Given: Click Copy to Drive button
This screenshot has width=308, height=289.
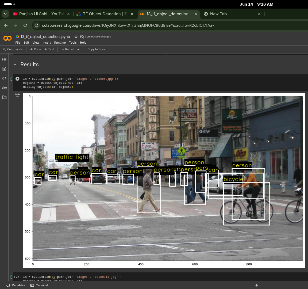Looking at the screenshot, I should click(96, 50).
